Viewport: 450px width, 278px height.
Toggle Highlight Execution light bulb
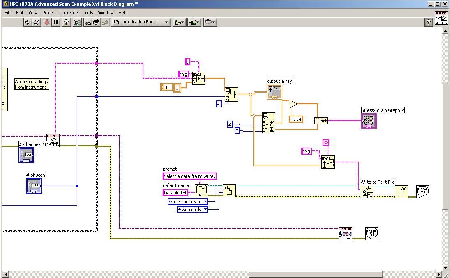point(67,22)
